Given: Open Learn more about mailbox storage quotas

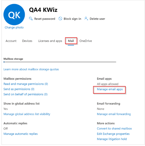Looking at the screenshot, I should [x=31, y=69].
